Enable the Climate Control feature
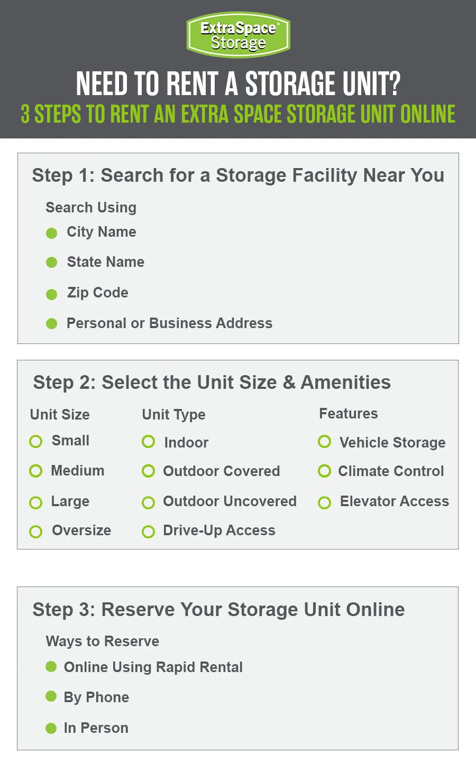The width and height of the screenshot is (476, 773). tap(325, 471)
